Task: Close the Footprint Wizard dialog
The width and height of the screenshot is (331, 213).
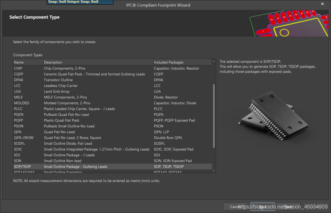Action: (322, 4)
